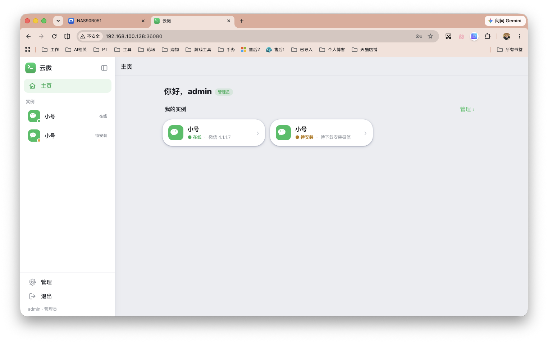
Task: Open the AI相关 bookmark folder
Action: pyautogui.click(x=76, y=50)
